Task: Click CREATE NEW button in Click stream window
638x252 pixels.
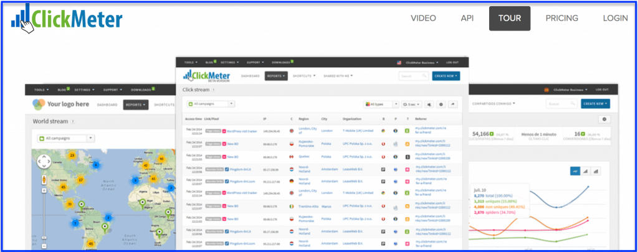Action: [446, 76]
